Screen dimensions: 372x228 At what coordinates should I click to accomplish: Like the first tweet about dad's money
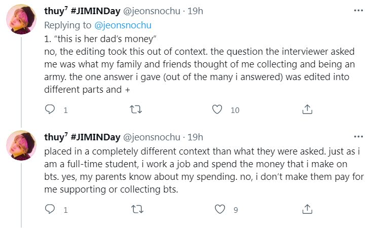(x=217, y=109)
